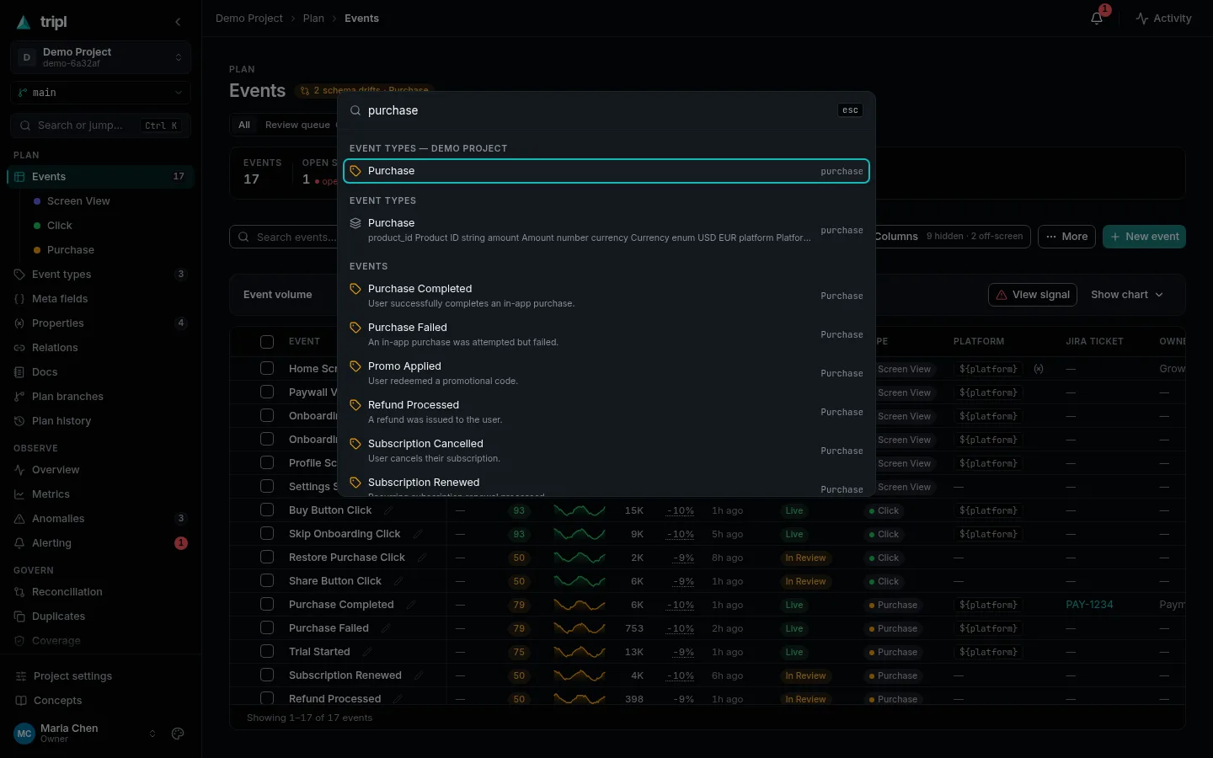Open the Click sidebar item
1213x758 pixels.
click(x=59, y=226)
